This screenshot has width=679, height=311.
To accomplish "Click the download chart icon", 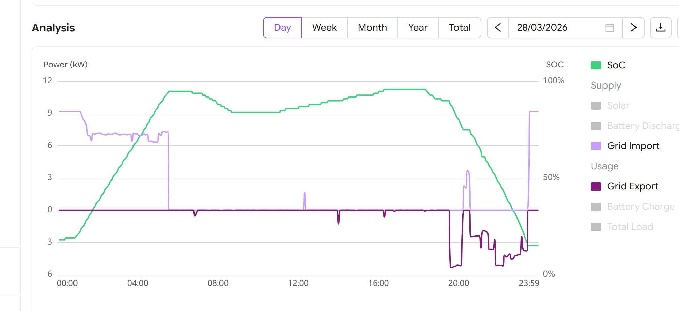I will click(660, 28).
